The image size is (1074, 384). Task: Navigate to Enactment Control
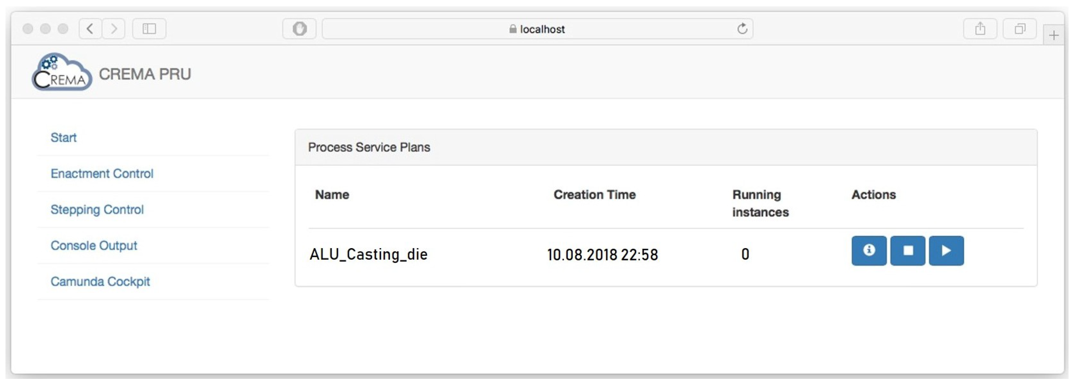102,174
